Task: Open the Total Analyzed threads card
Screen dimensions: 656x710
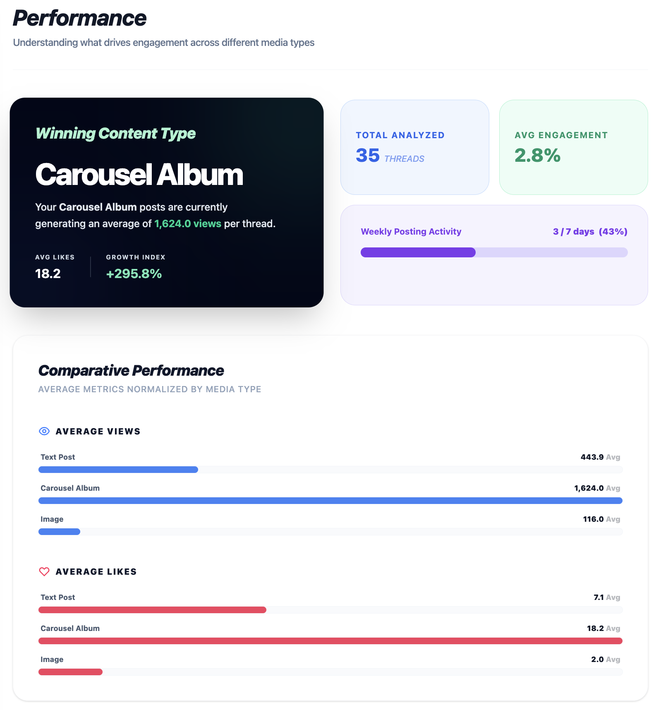Action: pyautogui.click(x=414, y=147)
